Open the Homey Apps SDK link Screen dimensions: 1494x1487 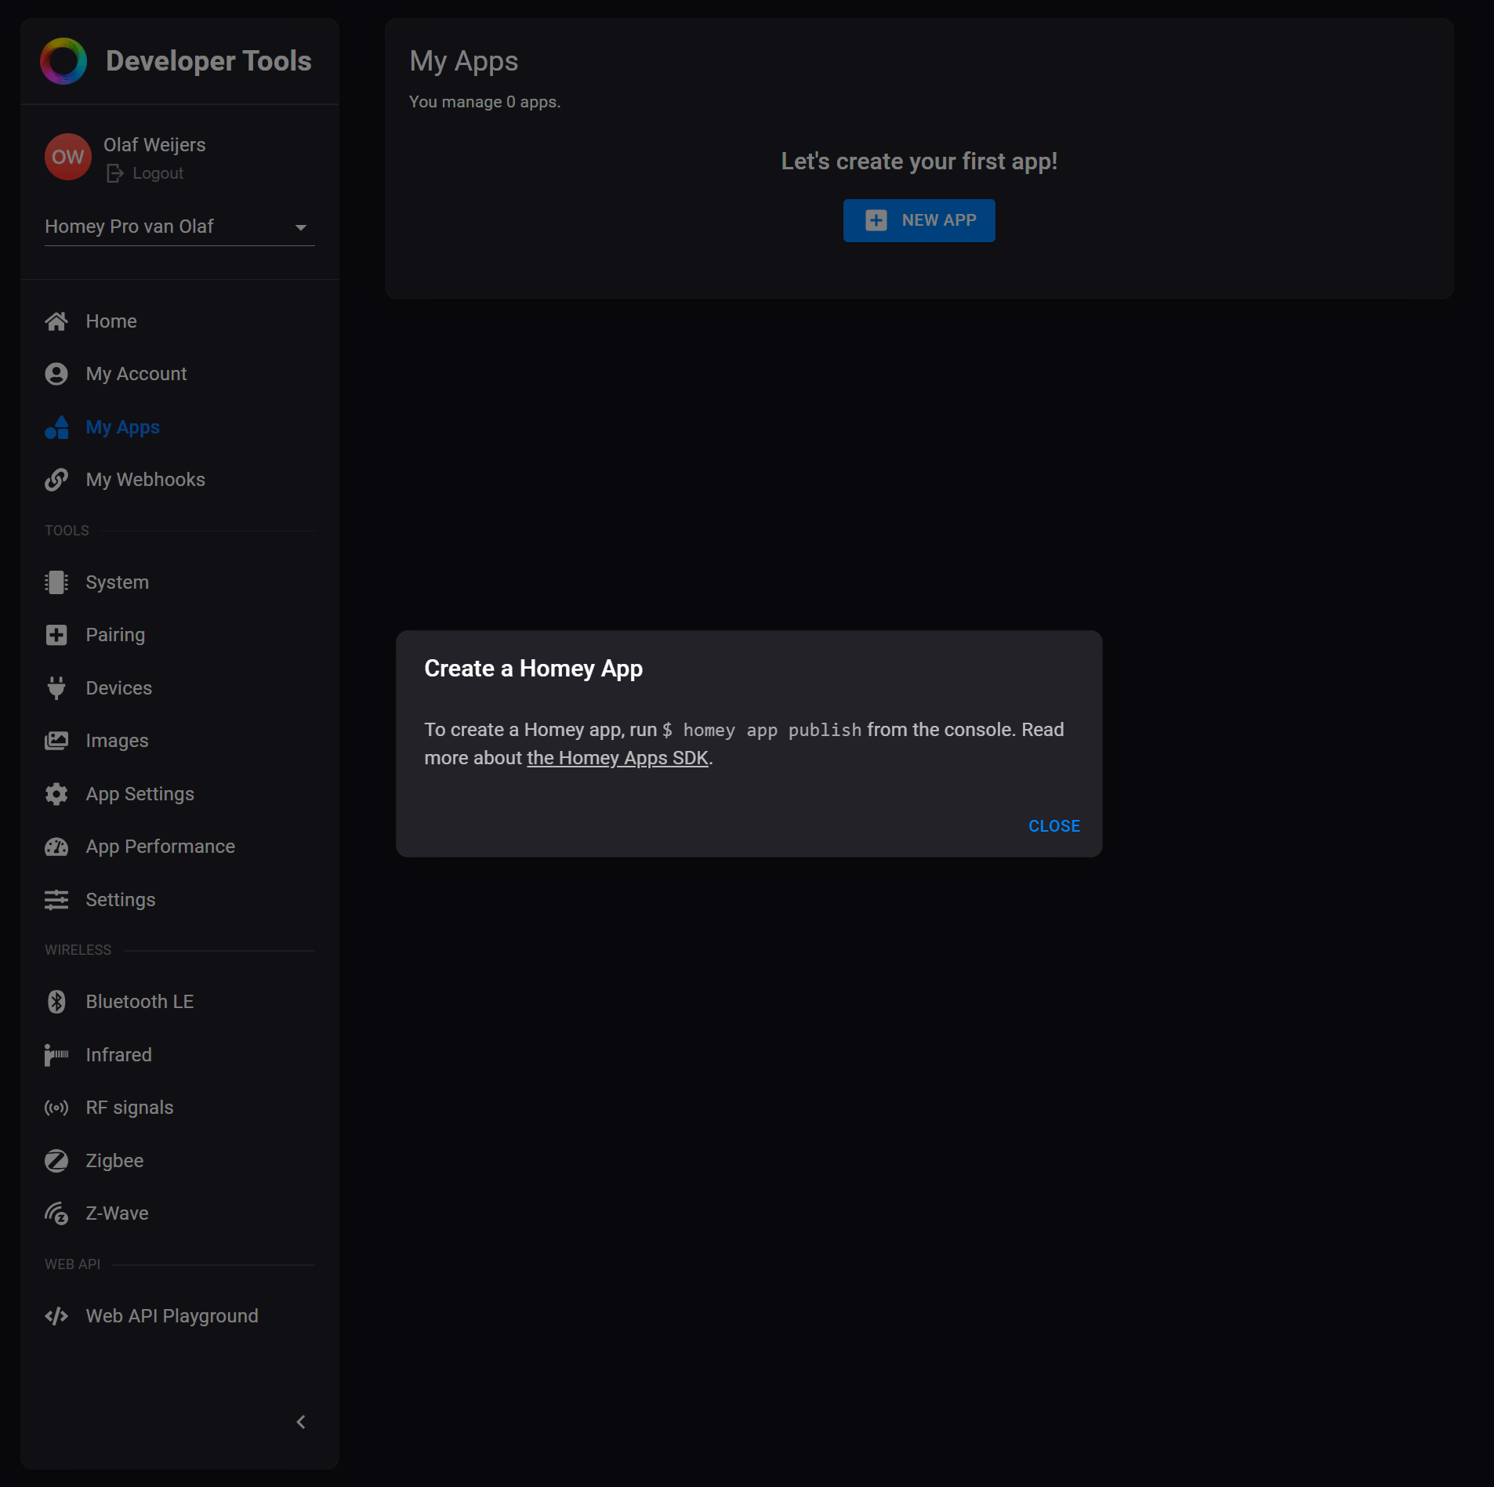(x=618, y=758)
